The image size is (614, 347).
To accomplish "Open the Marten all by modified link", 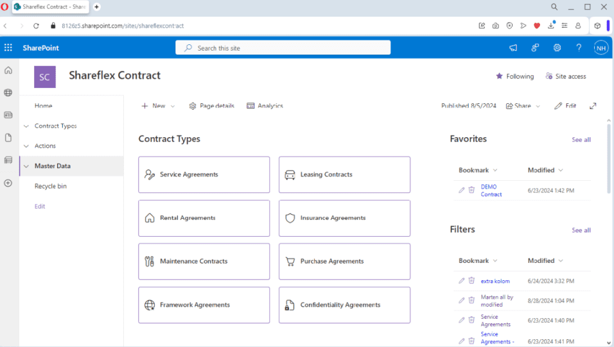I will pyautogui.click(x=497, y=301).
